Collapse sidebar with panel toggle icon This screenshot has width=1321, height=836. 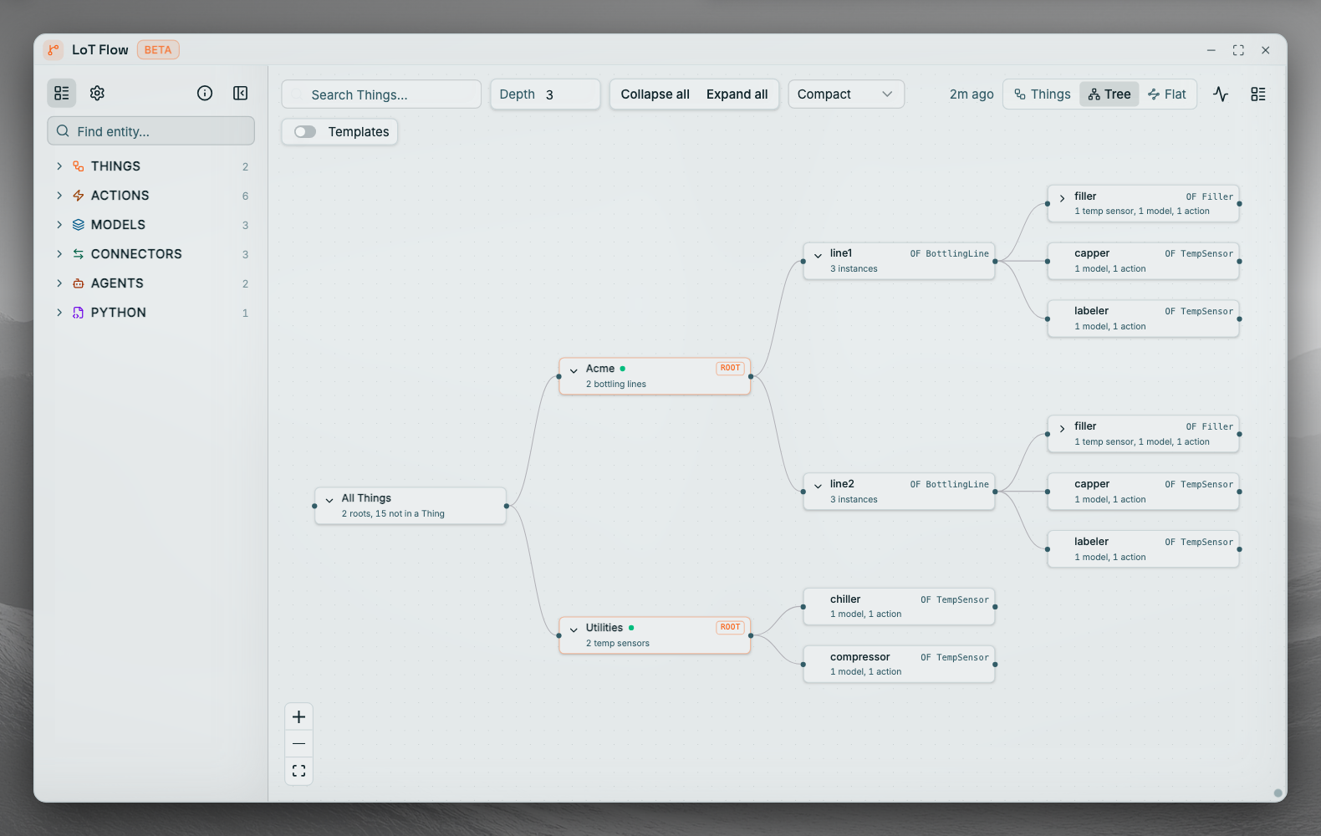pos(240,93)
